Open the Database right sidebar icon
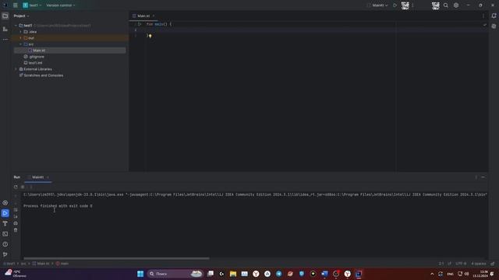This screenshot has width=499, height=280. (x=494, y=26)
